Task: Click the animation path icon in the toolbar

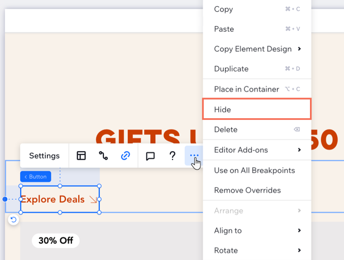Action: [x=103, y=156]
